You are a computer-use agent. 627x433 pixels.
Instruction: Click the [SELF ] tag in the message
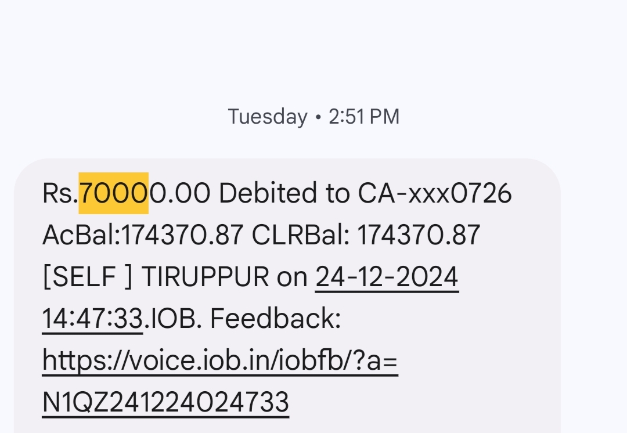87,277
